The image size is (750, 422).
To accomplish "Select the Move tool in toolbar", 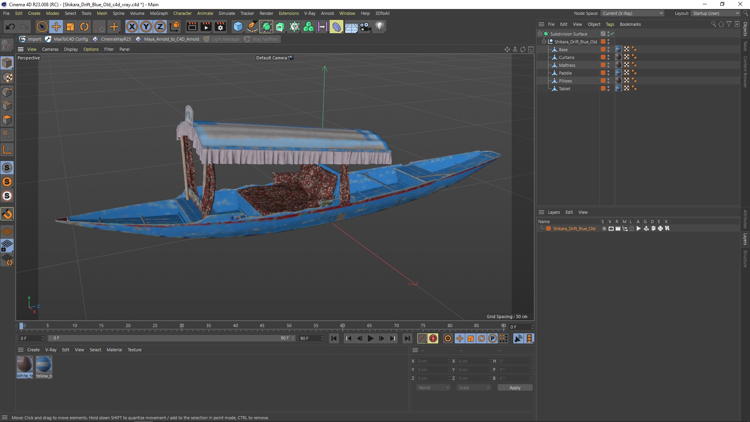I will tap(56, 26).
